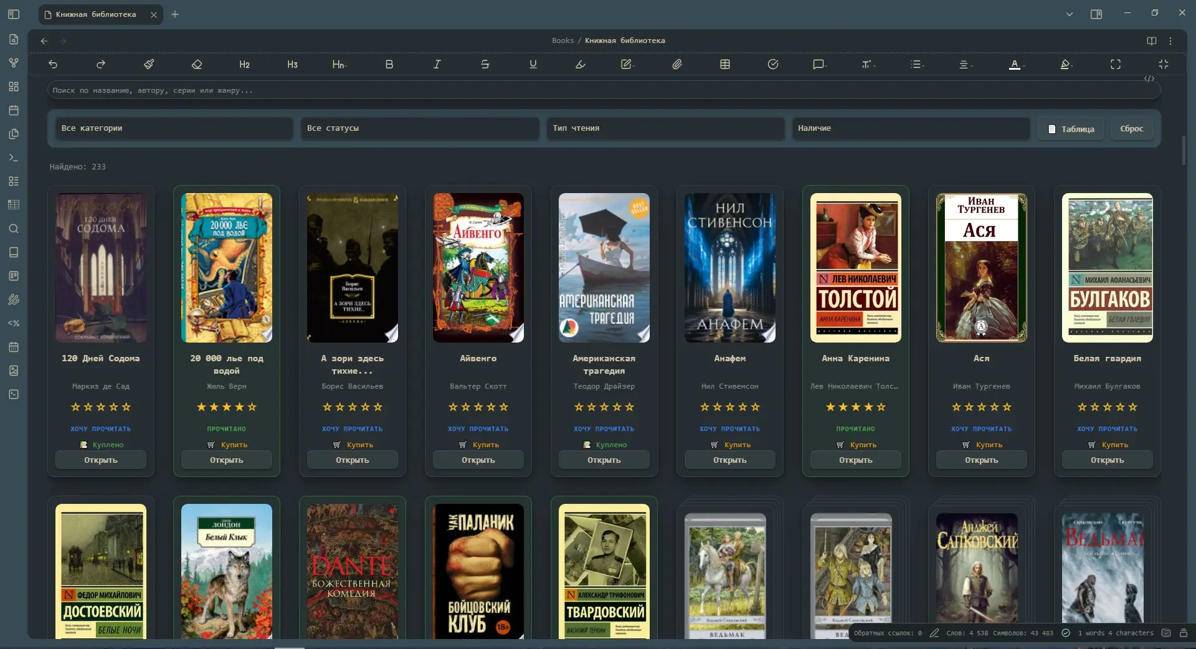Apply the H2 heading format
Image resolution: width=1196 pixels, height=649 pixels.
click(244, 64)
